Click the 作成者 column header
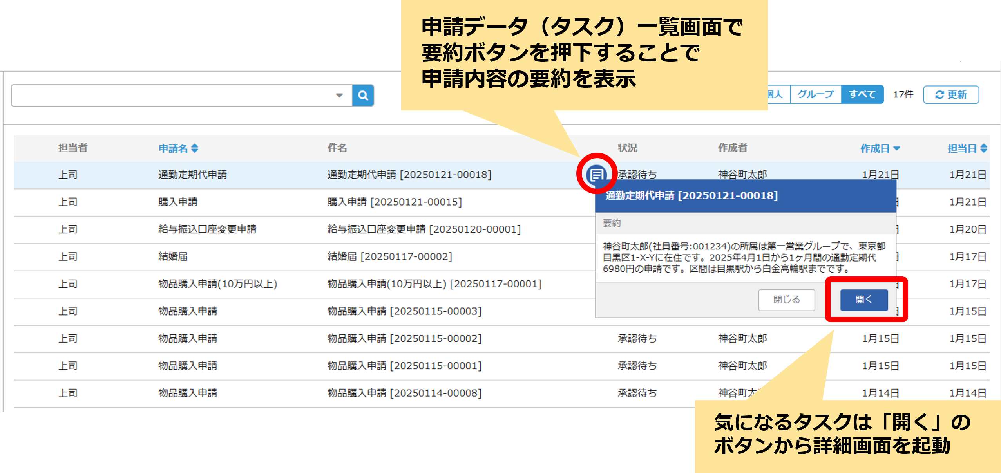Screen dimensions: 1001x473 point(732,148)
